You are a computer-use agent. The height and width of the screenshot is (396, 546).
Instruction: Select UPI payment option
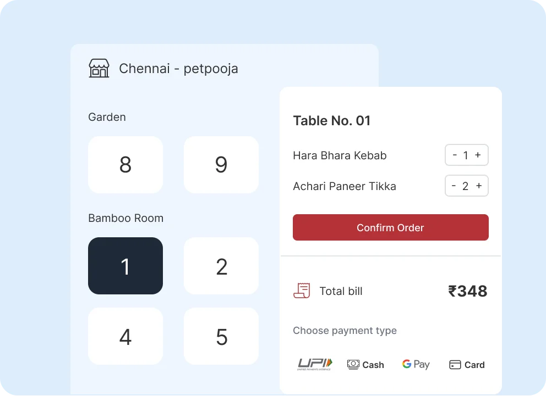315,364
